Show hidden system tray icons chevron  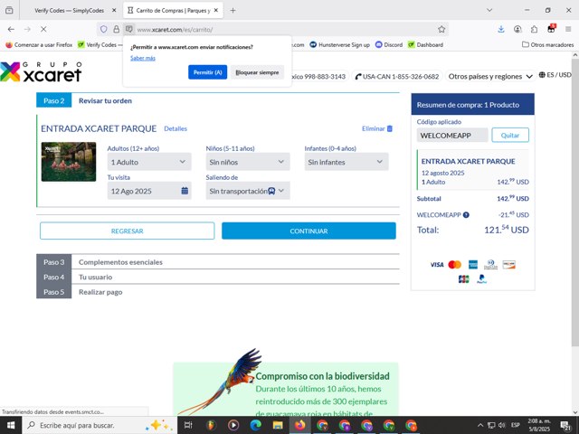click(x=480, y=425)
